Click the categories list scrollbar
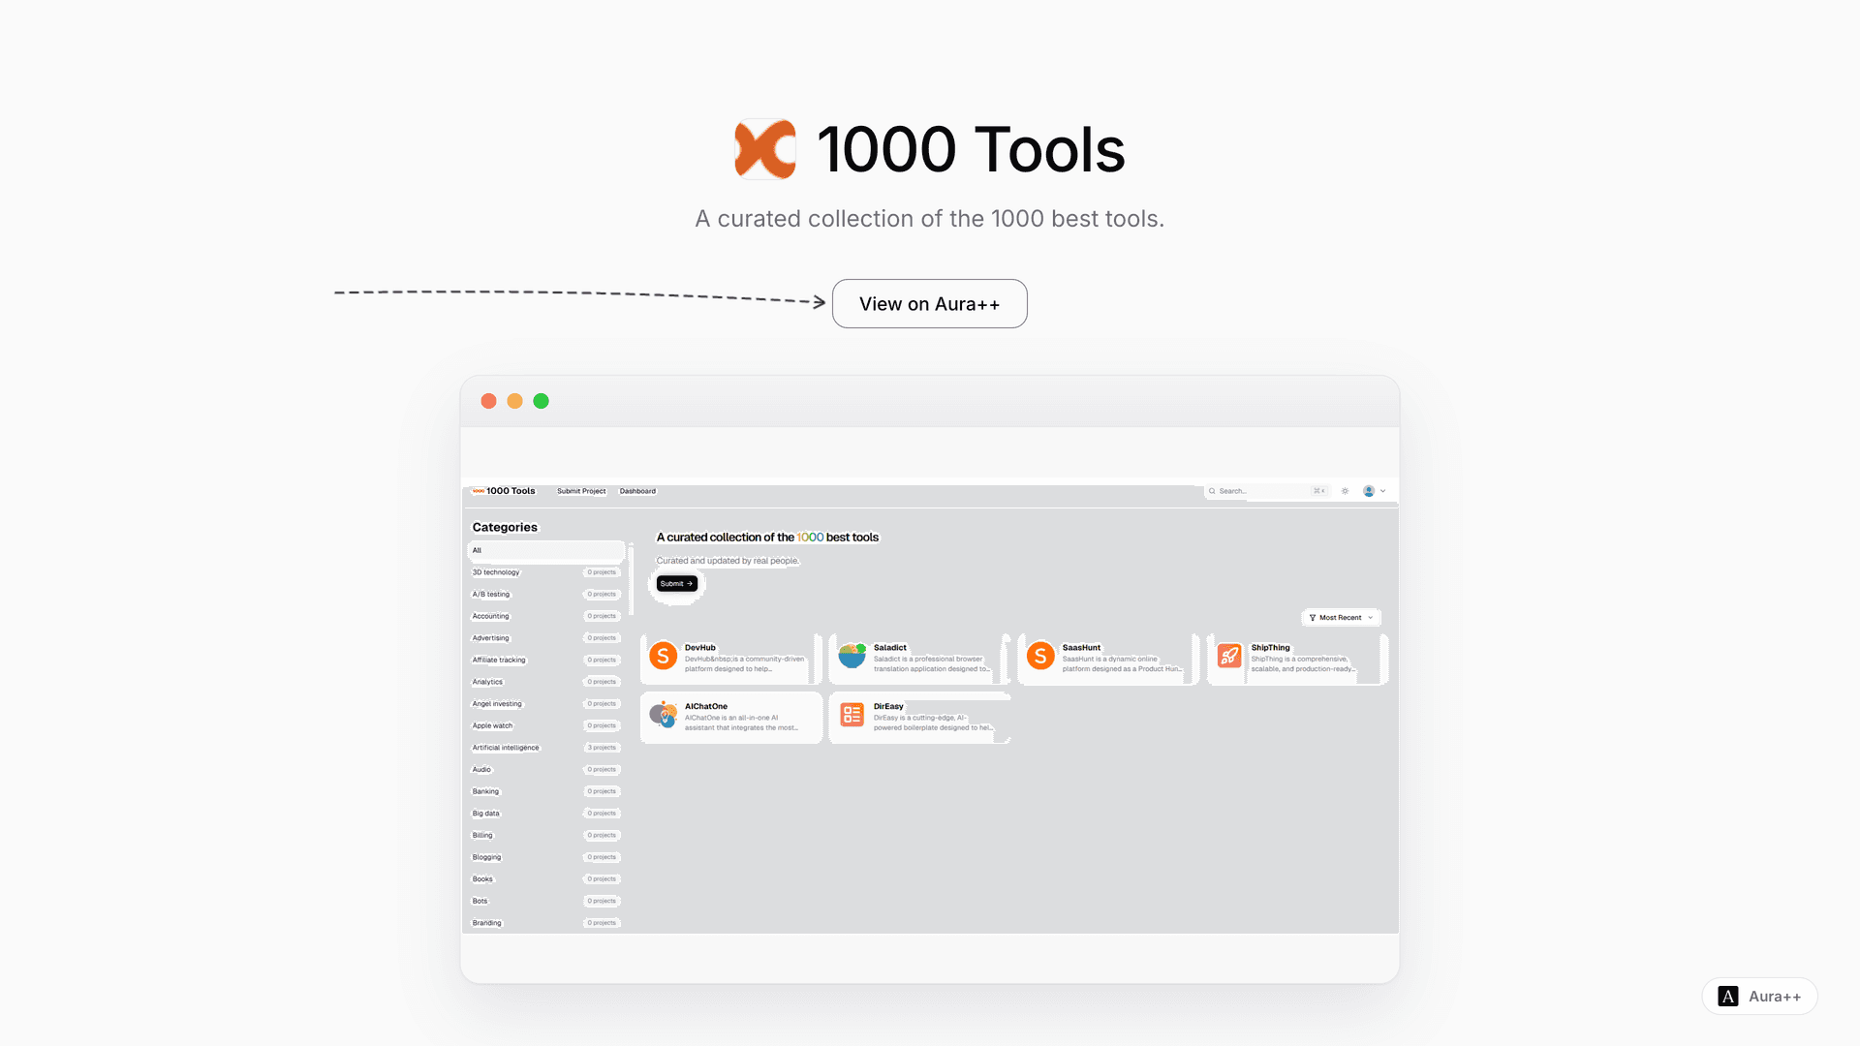Viewport: 1860px width, 1046px height. 631,581
